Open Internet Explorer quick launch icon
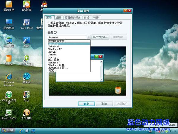The height and width of the screenshot is (134, 178). point(21,131)
